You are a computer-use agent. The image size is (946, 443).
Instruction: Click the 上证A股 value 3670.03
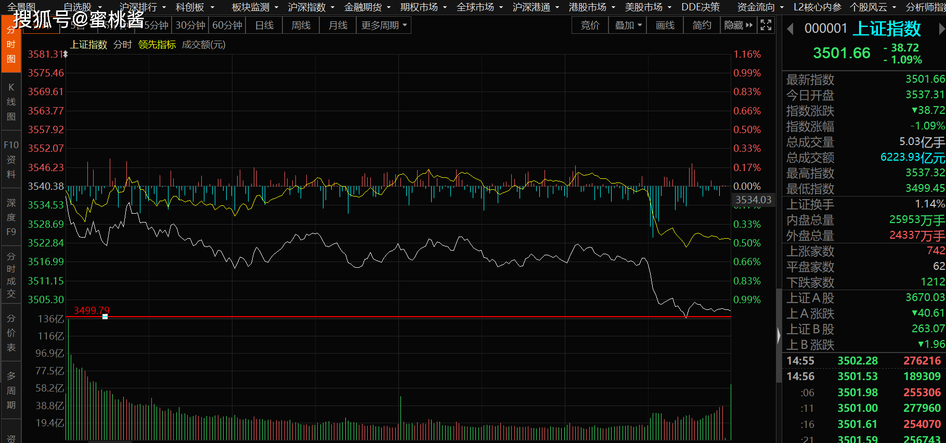pos(925,297)
